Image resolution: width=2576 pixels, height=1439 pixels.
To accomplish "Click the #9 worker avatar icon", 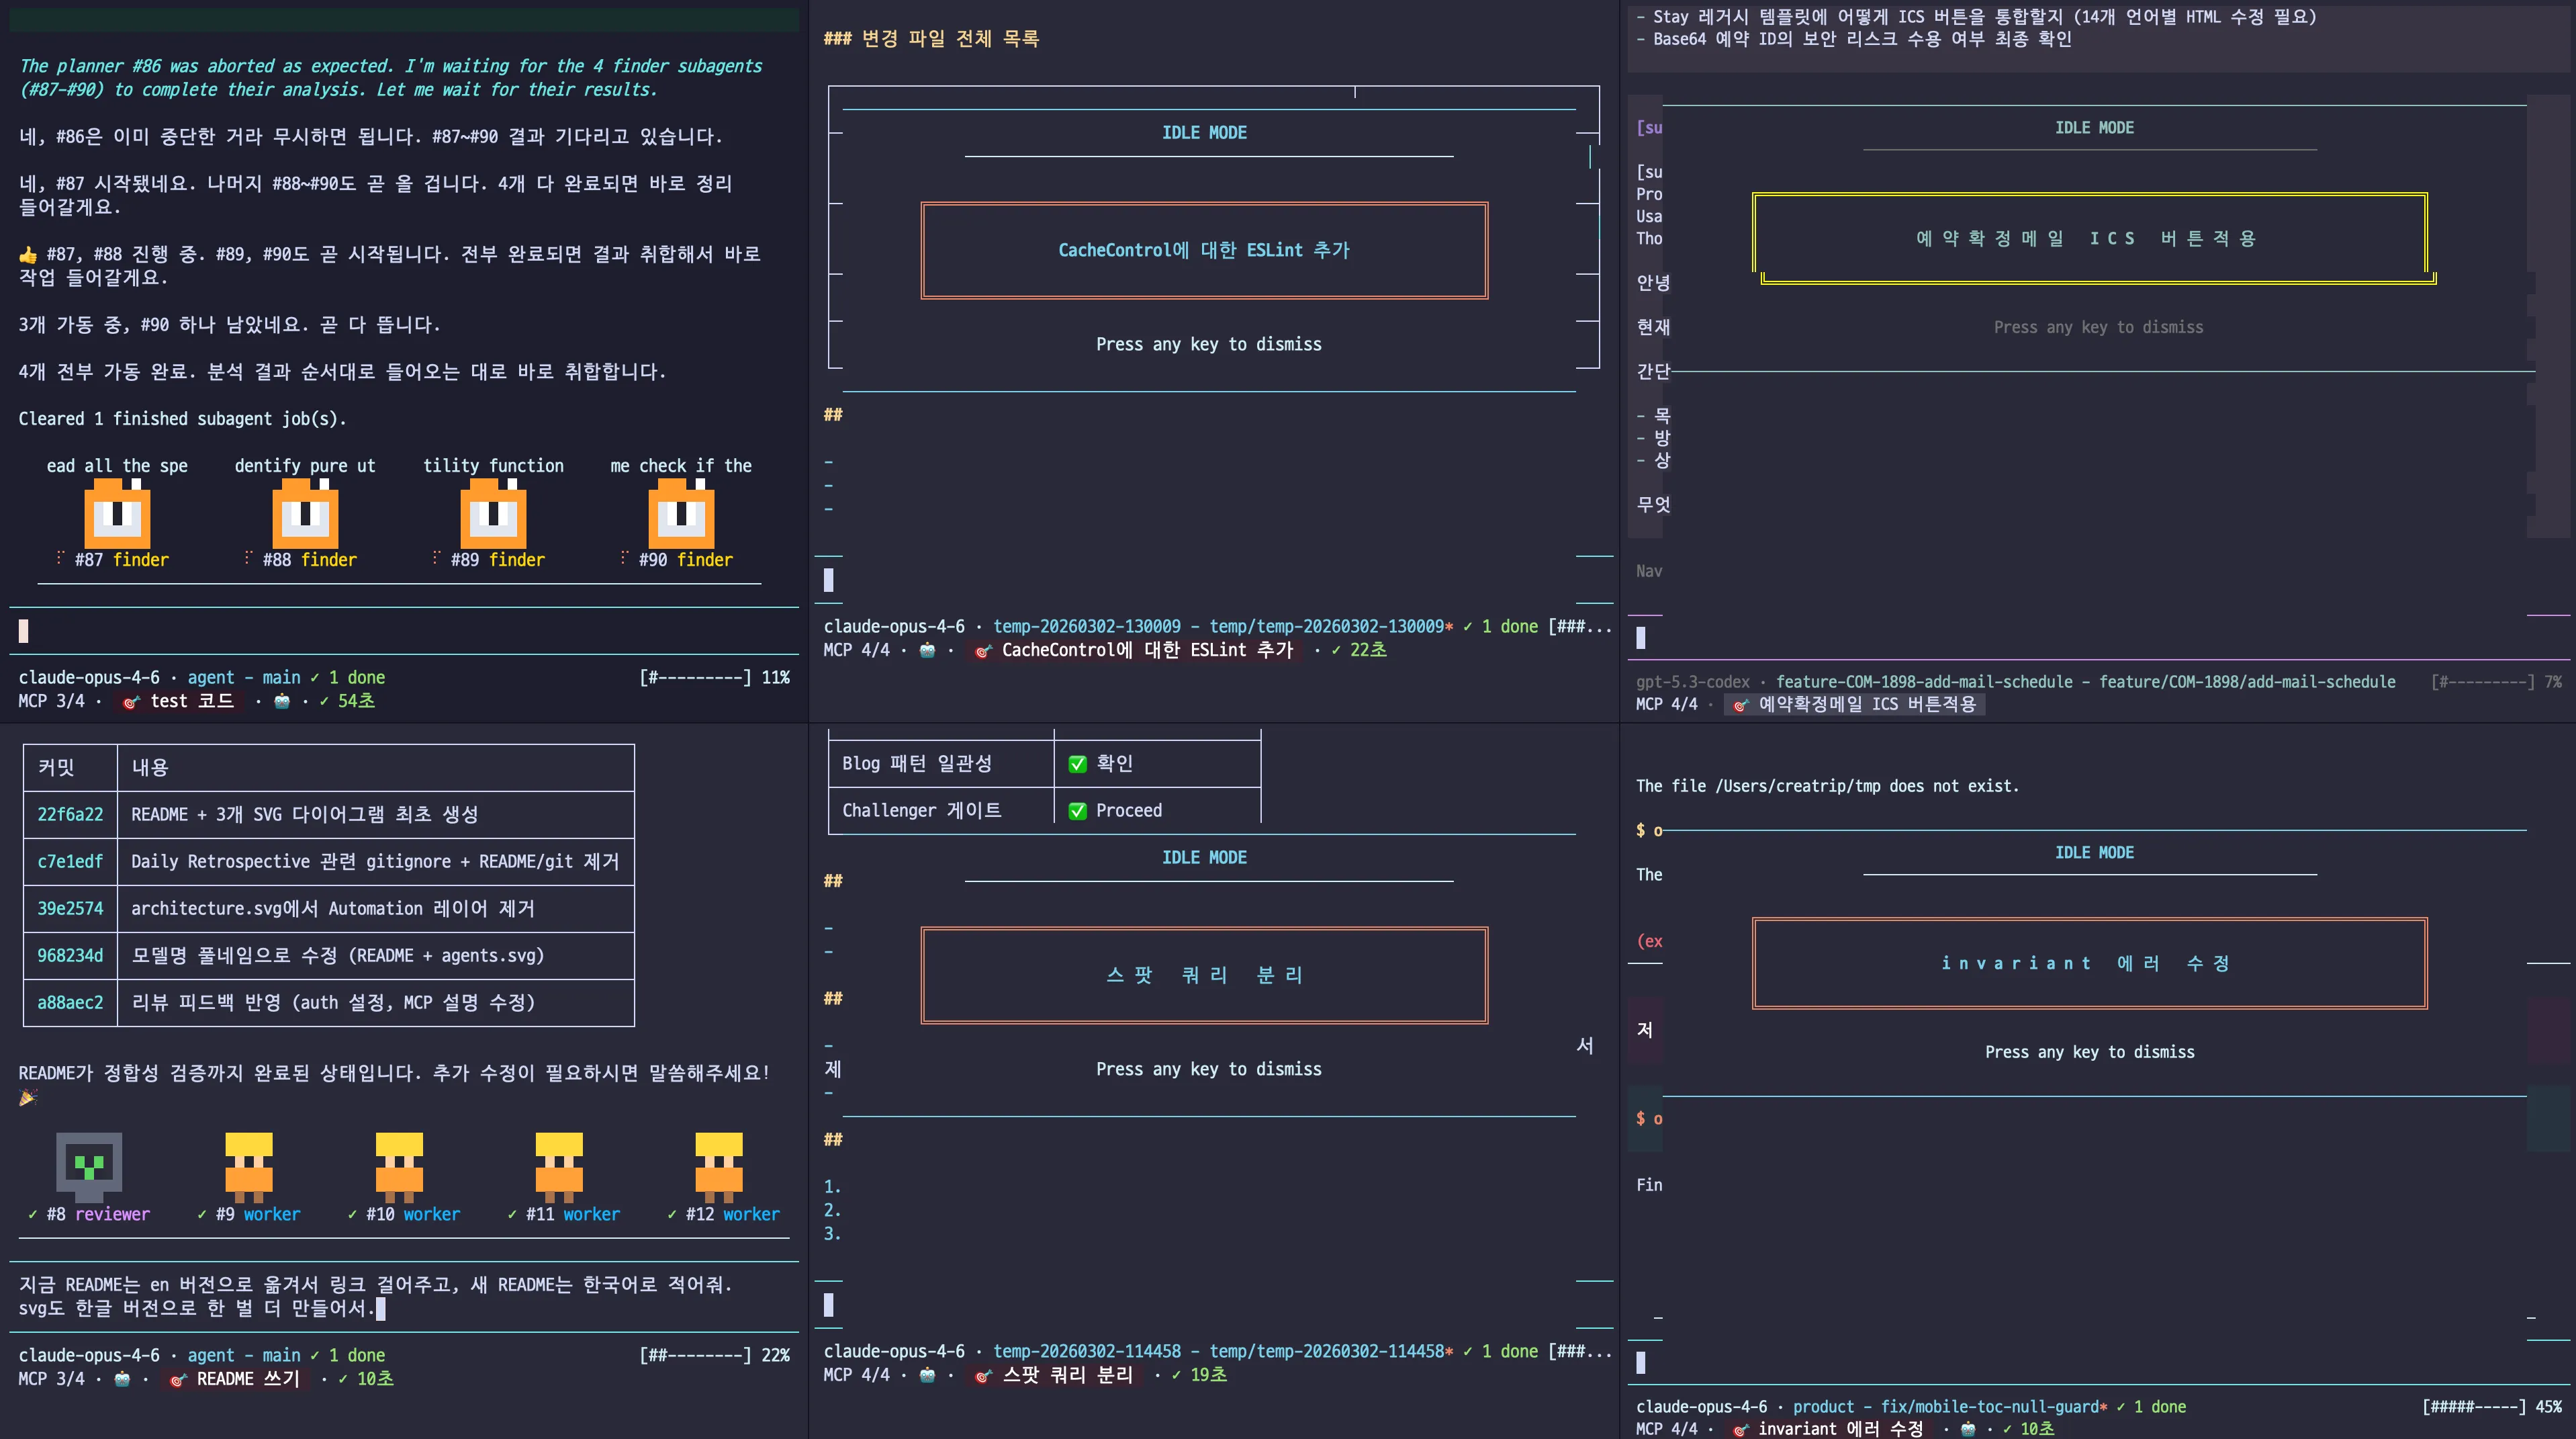I will tap(249, 1166).
